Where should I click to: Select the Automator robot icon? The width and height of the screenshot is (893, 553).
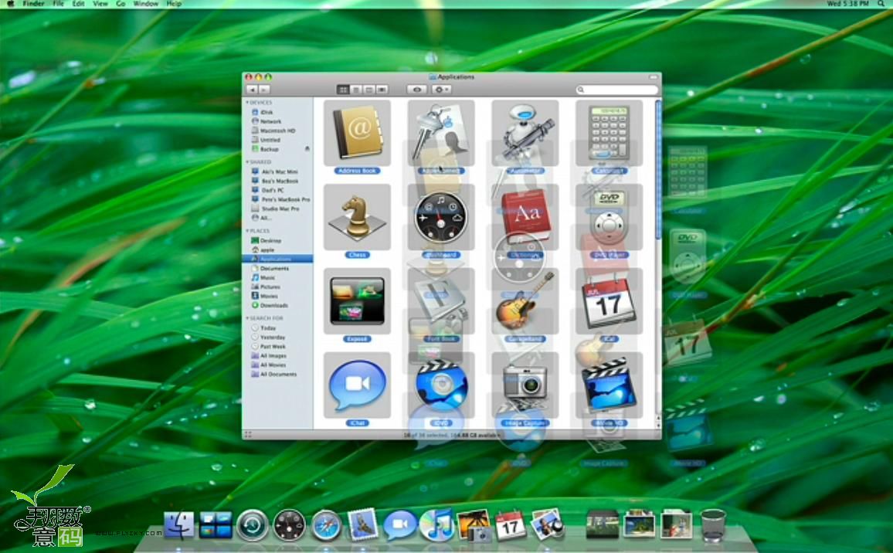[525, 134]
